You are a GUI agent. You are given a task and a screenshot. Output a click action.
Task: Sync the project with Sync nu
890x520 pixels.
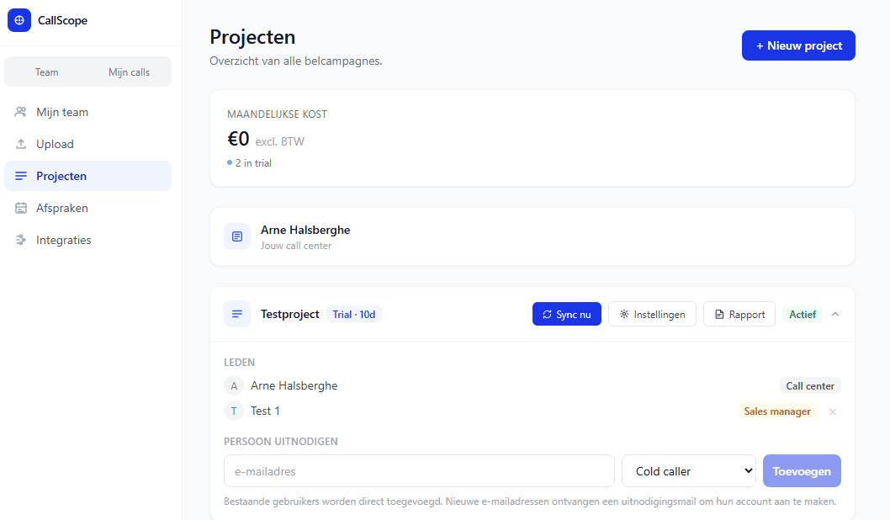click(566, 314)
